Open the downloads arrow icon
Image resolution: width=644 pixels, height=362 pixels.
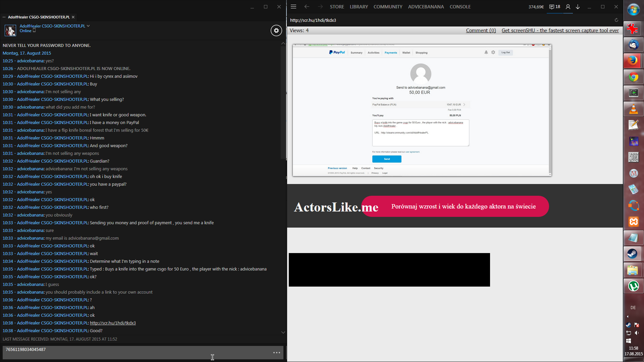(x=578, y=7)
